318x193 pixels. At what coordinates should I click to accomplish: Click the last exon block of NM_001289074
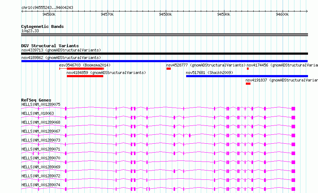tap(293, 189)
